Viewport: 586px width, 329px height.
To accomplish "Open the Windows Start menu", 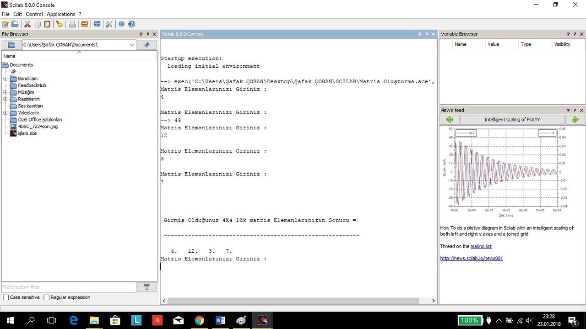I will (x=9, y=320).
